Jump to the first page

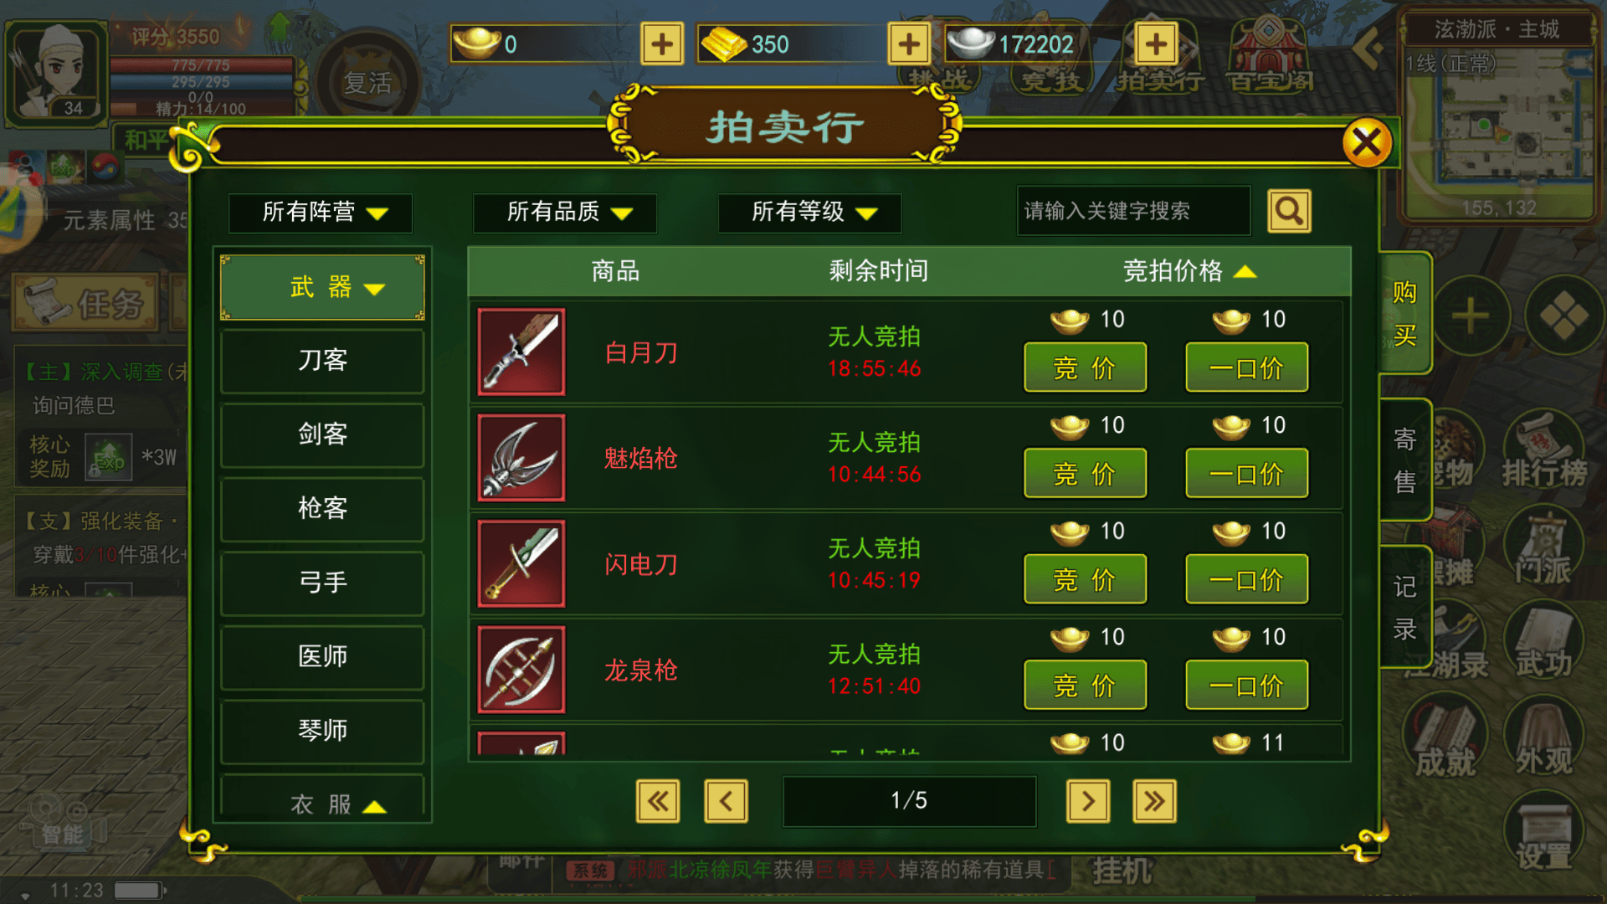pos(658,801)
